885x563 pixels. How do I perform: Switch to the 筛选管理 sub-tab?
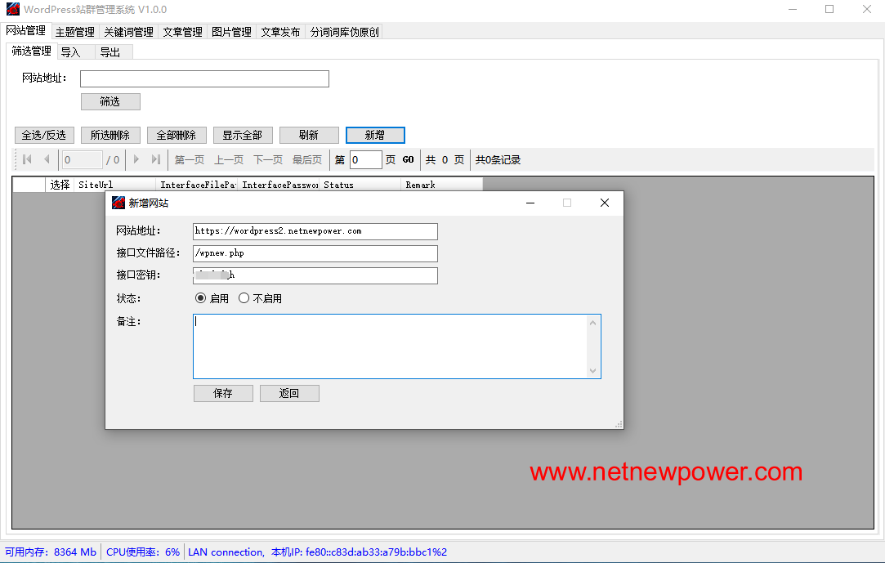tap(32, 51)
